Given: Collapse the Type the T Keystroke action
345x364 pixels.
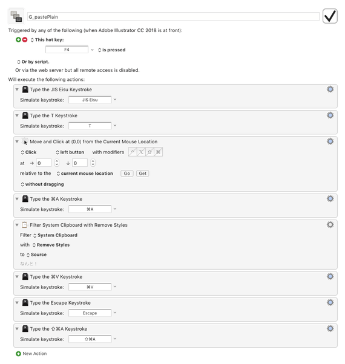Looking at the screenshot, I should click(17, 115).
